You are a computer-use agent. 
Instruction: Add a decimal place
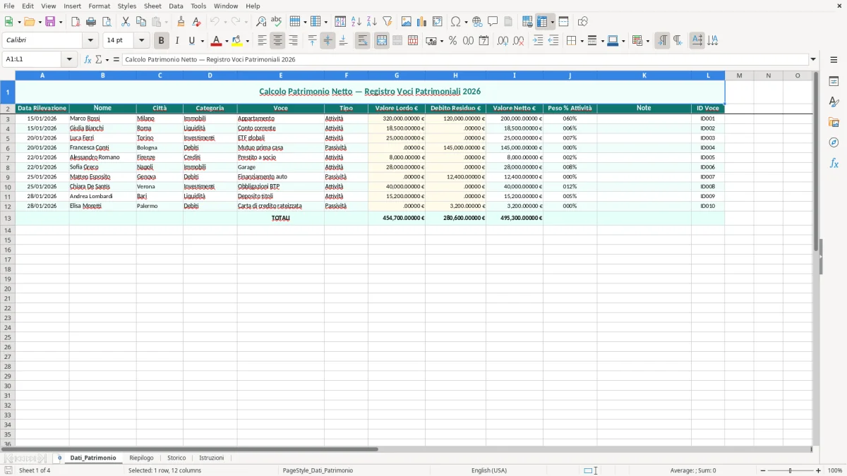503,41
